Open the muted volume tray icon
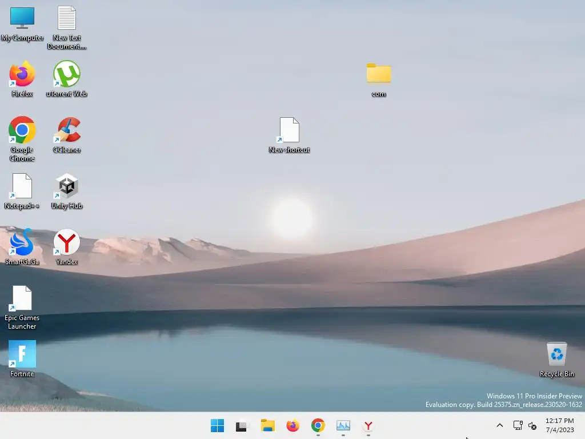Viewport: 585px width, 439px height. (x=532, y=425)
